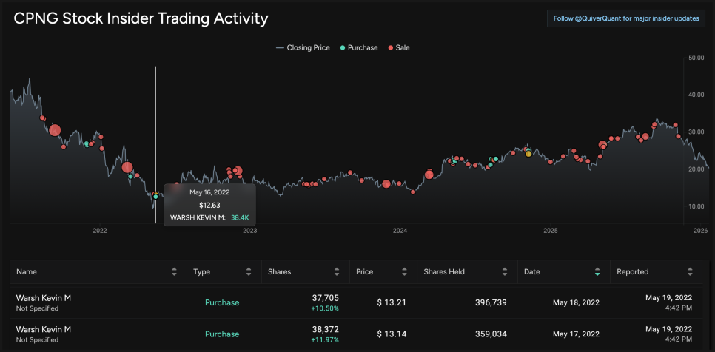Sort by Shares Held arrow icon

coord(505,271)
